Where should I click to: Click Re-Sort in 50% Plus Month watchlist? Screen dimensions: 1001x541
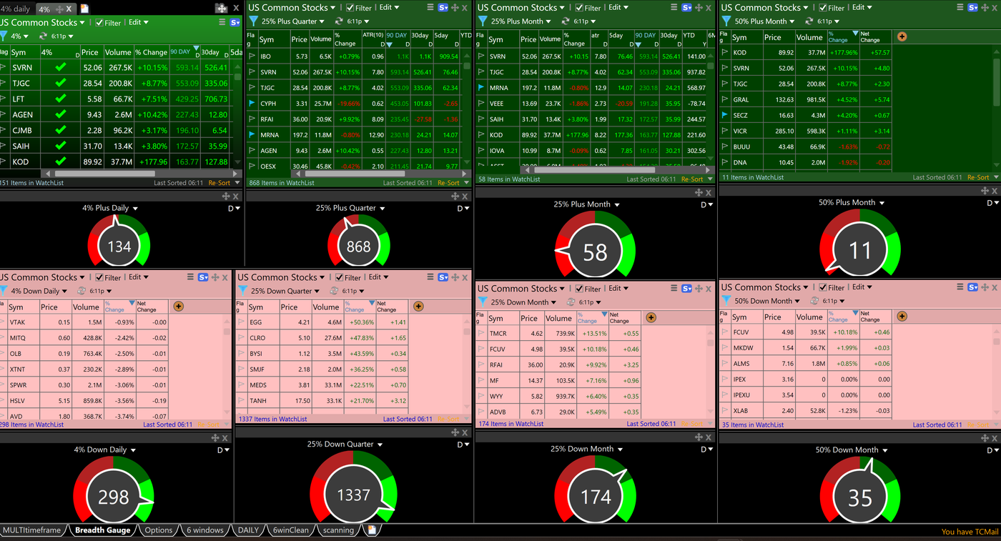(x=978, y=177)
